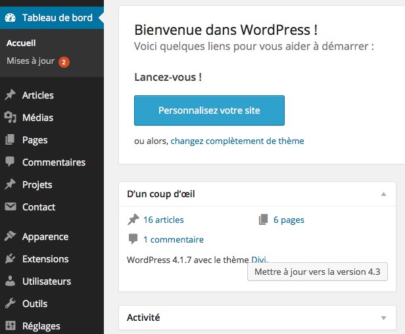Image resolution: width=405 pixels, height=334 pixels.
Task: Click the Tableau de bord gauge icon
Action: click(x=10, y=18)
